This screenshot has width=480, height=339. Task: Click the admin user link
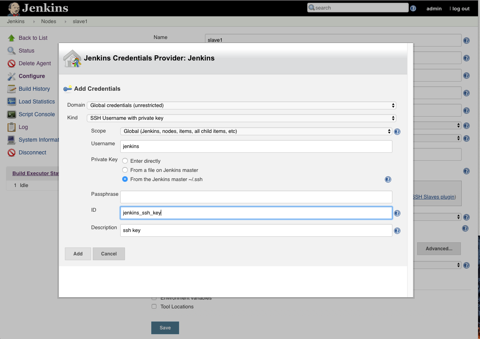pyautogui.click(x=434, y=9)
